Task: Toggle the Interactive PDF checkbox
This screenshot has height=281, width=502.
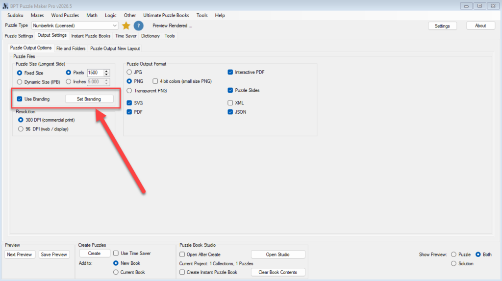Action: point(230,72)
